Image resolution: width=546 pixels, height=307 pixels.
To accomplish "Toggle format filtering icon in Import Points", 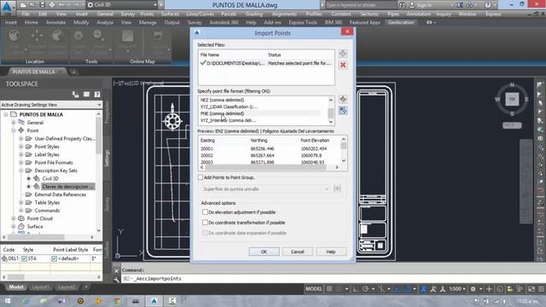I will tap(343, 111).
